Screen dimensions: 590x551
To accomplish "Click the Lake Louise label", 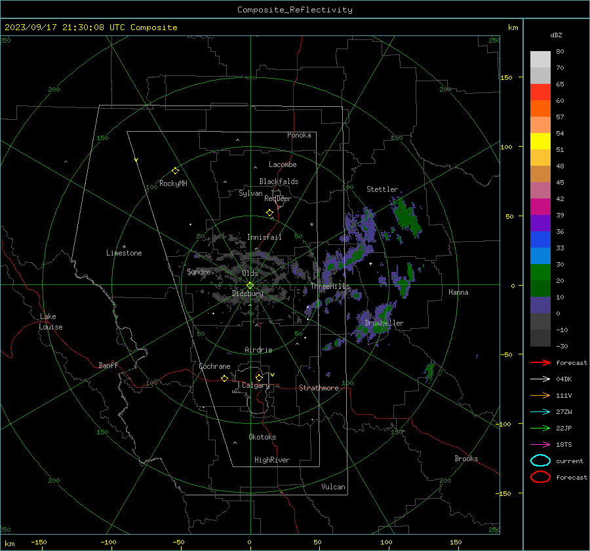I will (50, 322).
